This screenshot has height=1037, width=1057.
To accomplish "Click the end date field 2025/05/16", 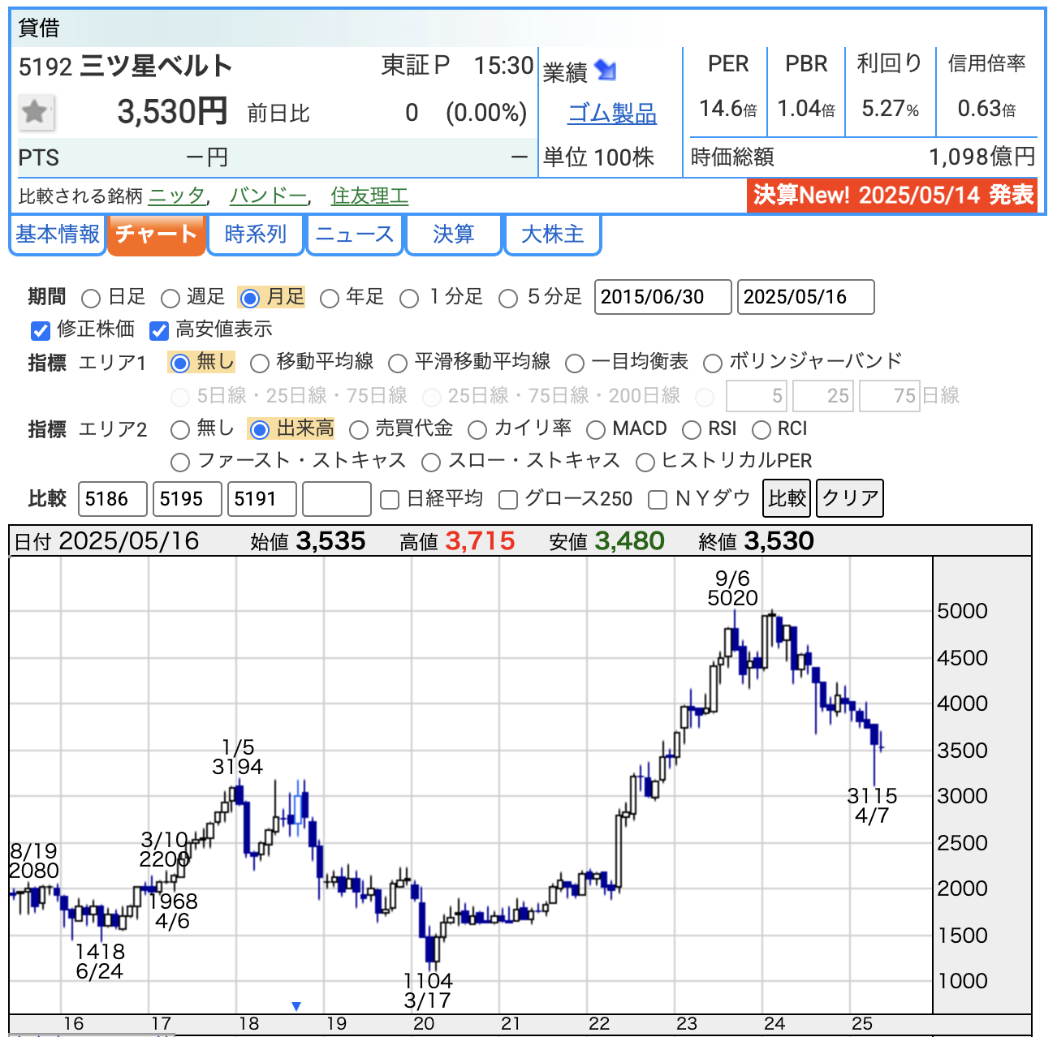I will click(806, 297).
